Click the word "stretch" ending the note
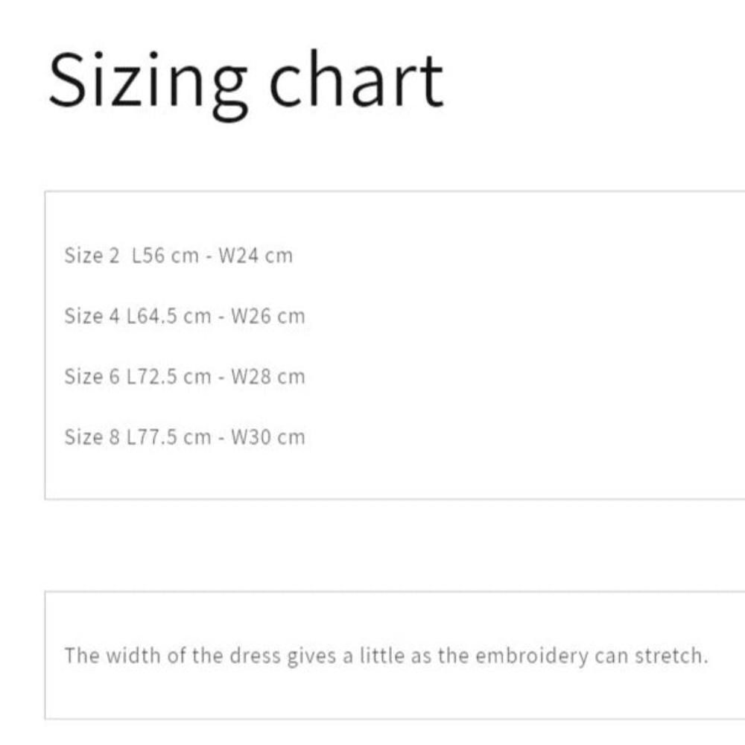The height and width of the screenshot is (745, 745). click(668, 656)
